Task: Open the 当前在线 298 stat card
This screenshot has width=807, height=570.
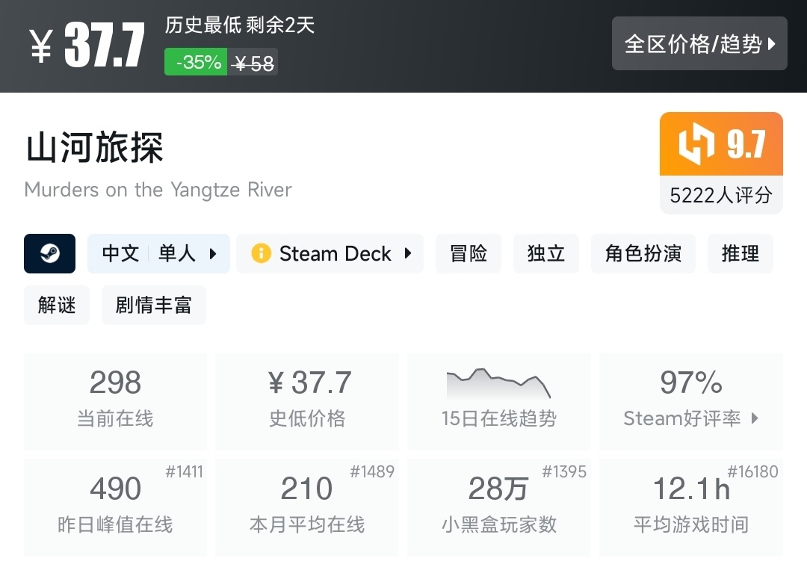Action: coord(115,400)
